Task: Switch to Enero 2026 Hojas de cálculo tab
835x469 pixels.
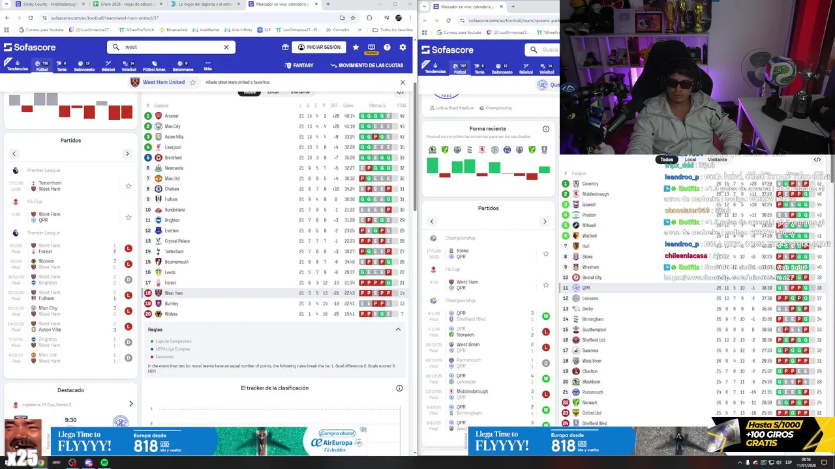Action: click(x=129, y=4)
